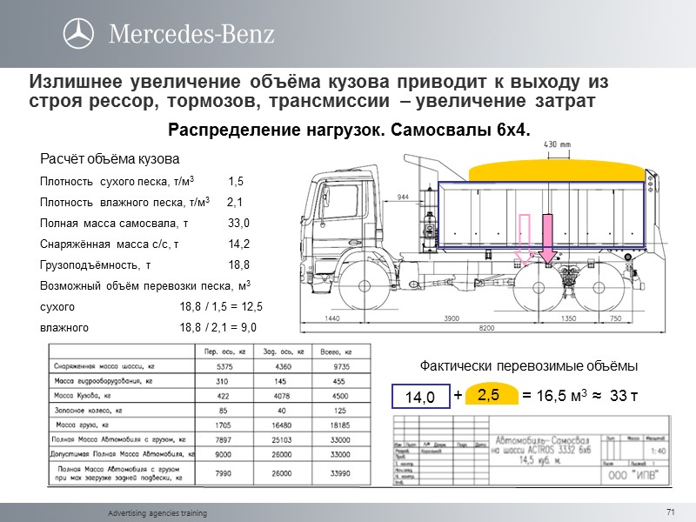Click the solid pink load arrow on the truck
Viewport: 696px width, 522px height.
[548, 238]
